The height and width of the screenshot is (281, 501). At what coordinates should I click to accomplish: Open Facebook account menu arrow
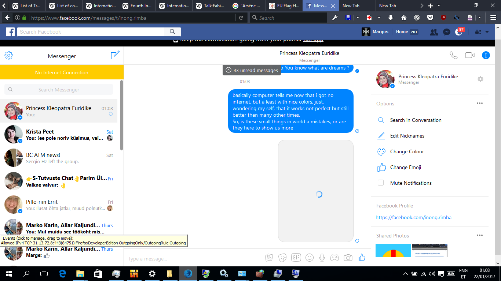point(487,32)
